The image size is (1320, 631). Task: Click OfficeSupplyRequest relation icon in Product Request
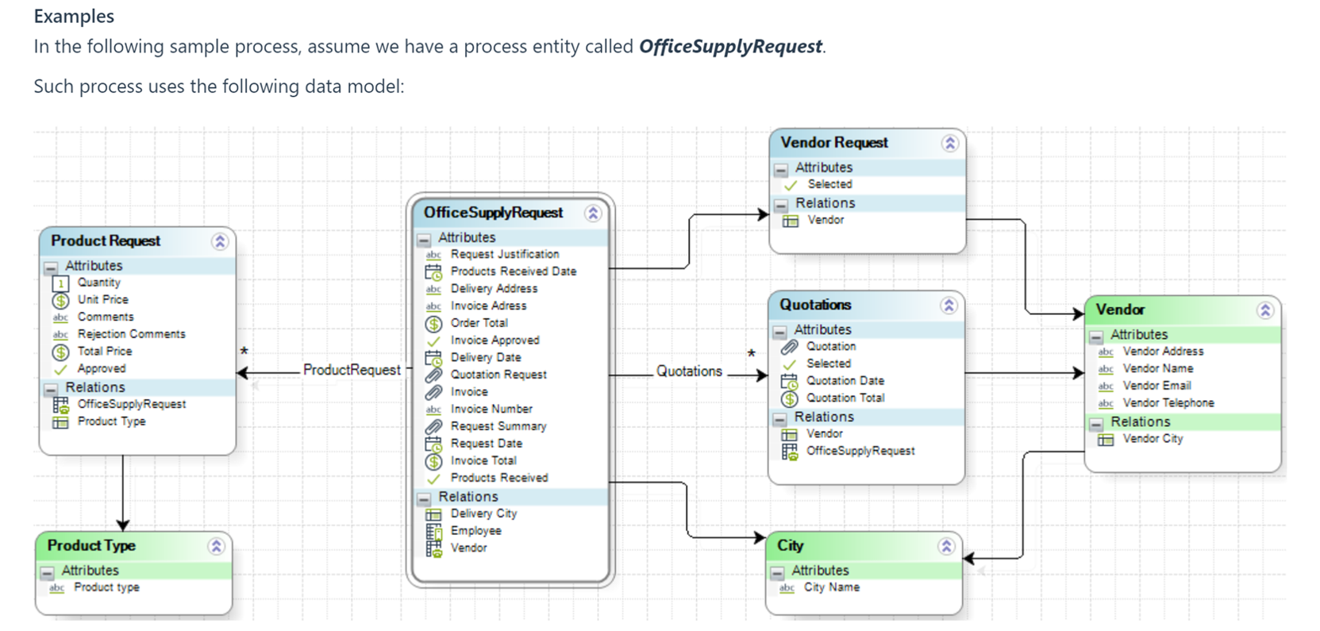(x=60, y=405)
